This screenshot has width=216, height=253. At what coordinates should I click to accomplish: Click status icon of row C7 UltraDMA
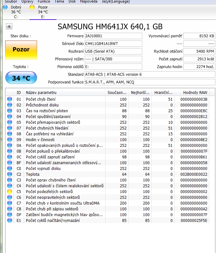10,203
